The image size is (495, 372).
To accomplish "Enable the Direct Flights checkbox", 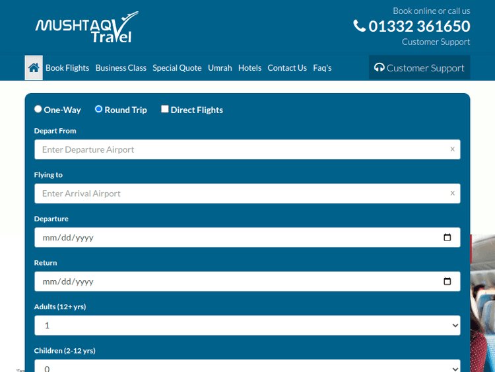I will tap(165, 109).
